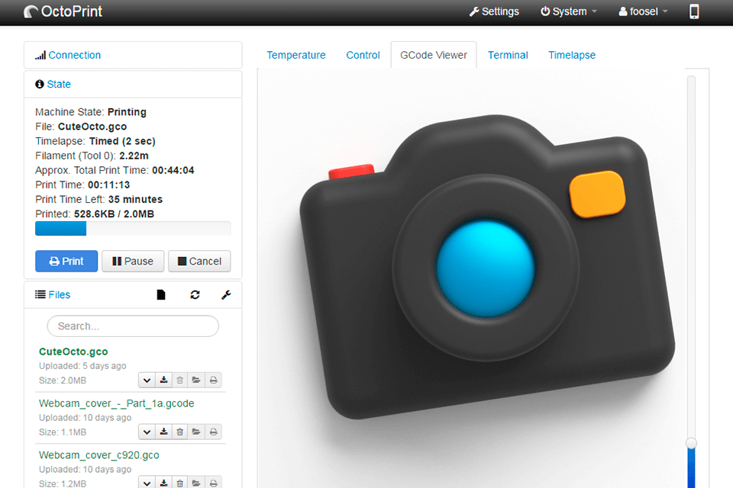Collapse the Connection panel
This screenshot has height=488, width=733.
coord(73,55)
